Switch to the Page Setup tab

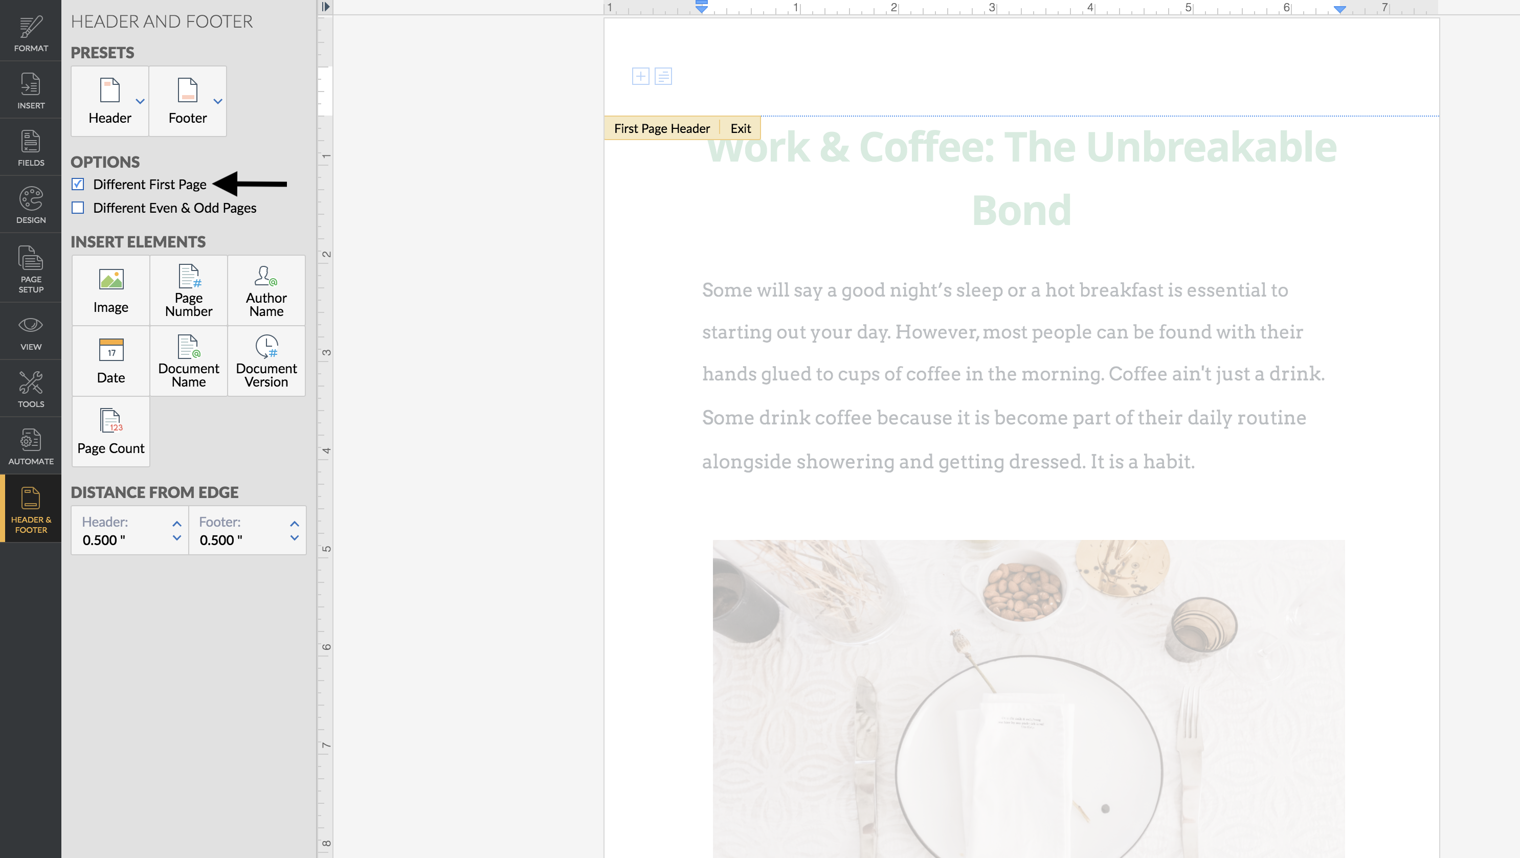[31, 269]
